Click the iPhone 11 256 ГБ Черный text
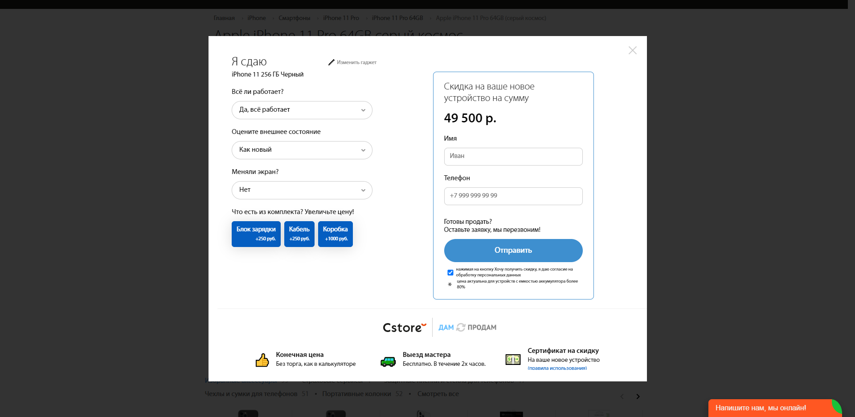The image size is (855, 417). point(267,74)
